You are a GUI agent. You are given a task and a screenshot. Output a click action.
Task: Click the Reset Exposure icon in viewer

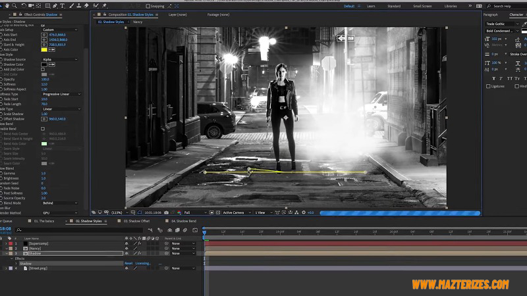point(304,212)
